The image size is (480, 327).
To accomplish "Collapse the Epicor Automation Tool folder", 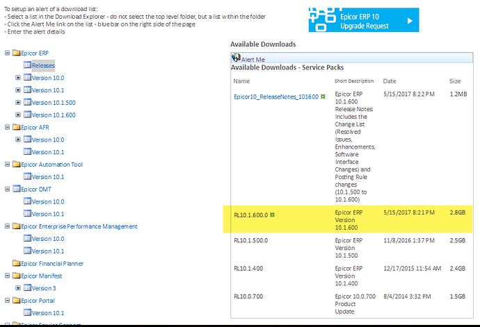I will coord(8,165).
